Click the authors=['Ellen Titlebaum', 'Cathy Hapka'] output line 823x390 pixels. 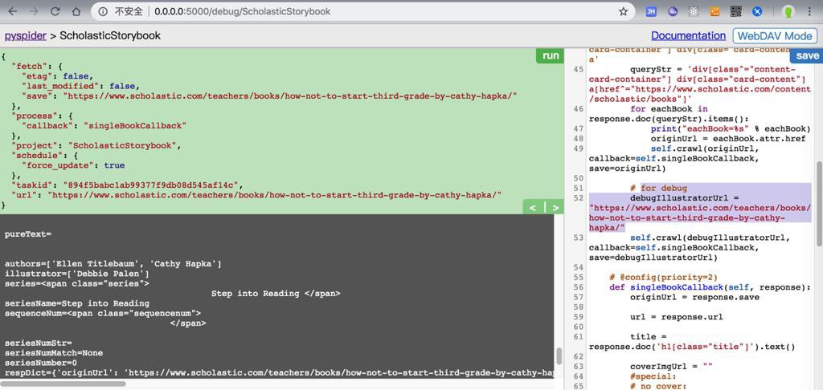[113, 264]
